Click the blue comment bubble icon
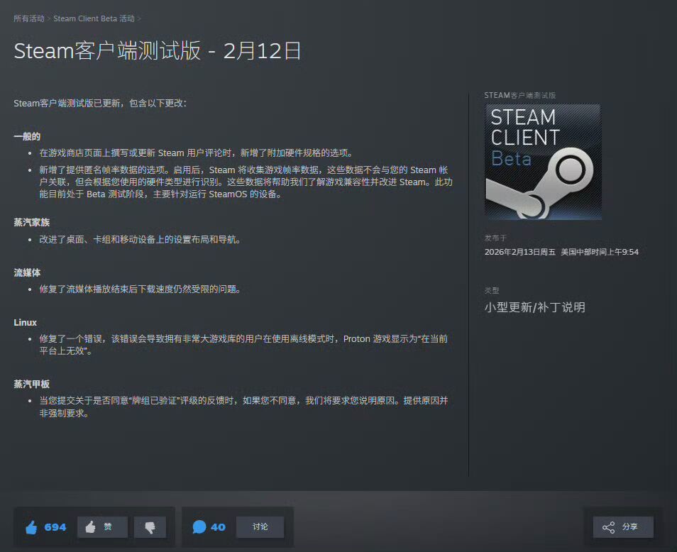 [x=199, y=526]
